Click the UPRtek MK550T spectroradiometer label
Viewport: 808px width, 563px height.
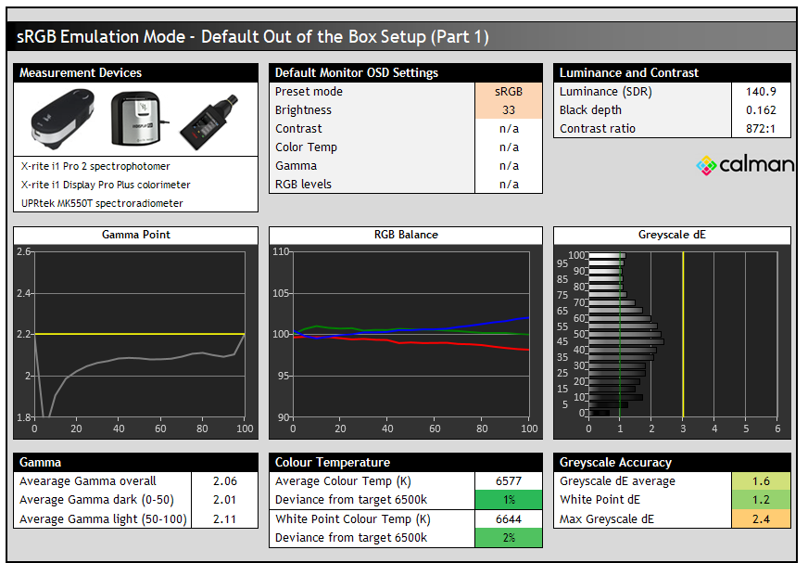(x=102, y=203)
